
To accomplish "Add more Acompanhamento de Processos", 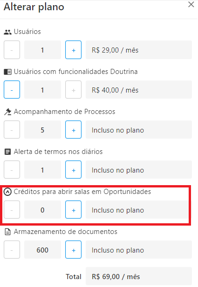I will pos(73,130).
